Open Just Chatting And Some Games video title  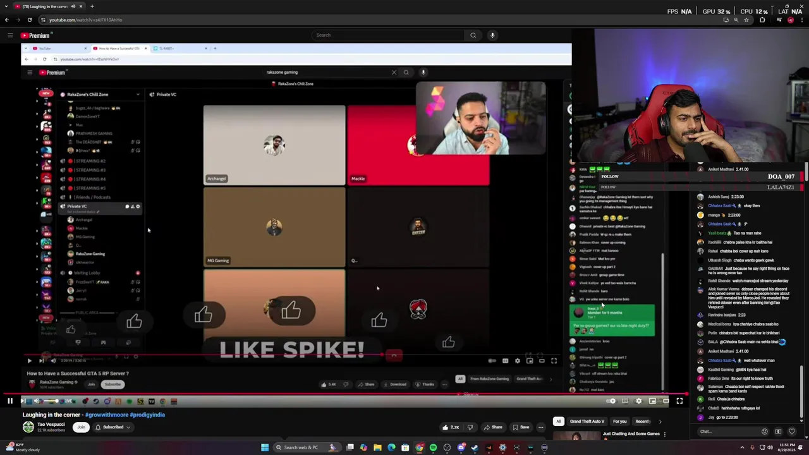[631, 434]
